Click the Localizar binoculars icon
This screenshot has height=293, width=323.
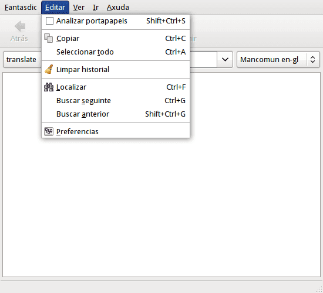49,87
